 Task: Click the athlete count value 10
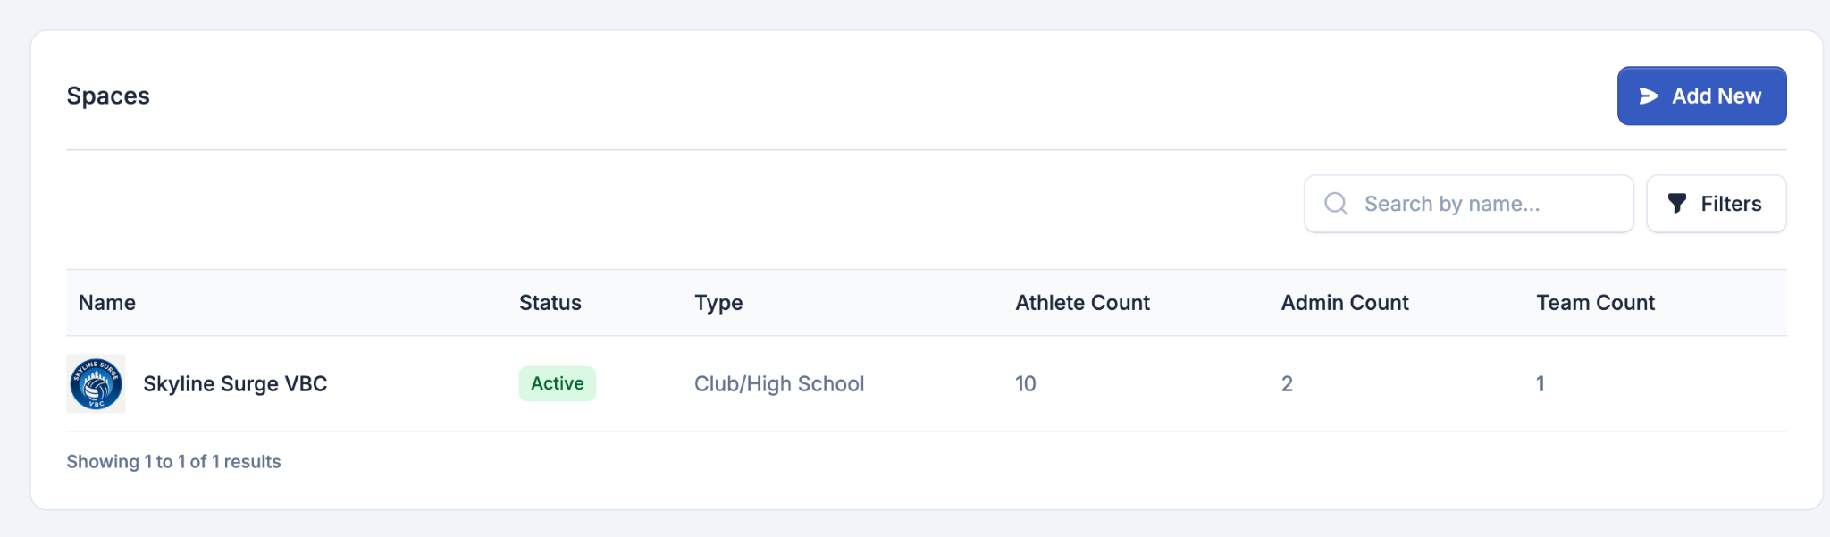click(1025, 383)
